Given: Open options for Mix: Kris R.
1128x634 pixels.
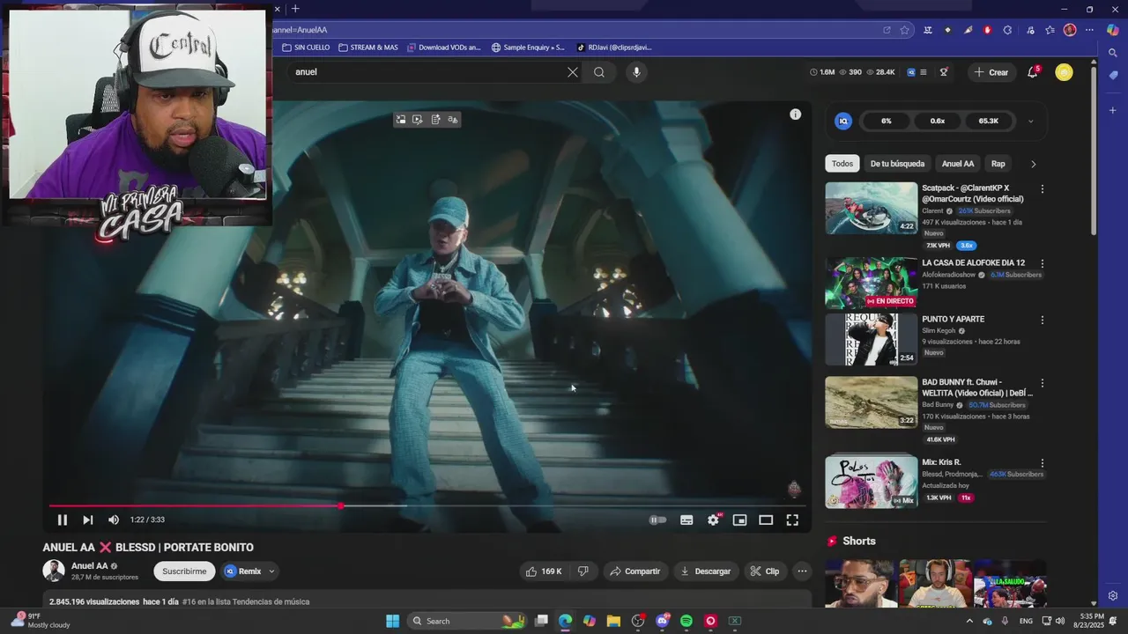Looking at the screenshot, I should pos(1042,463).
